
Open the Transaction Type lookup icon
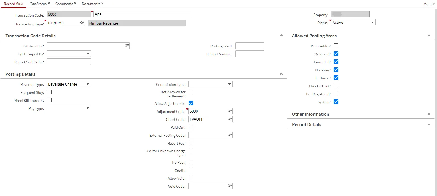82,23
